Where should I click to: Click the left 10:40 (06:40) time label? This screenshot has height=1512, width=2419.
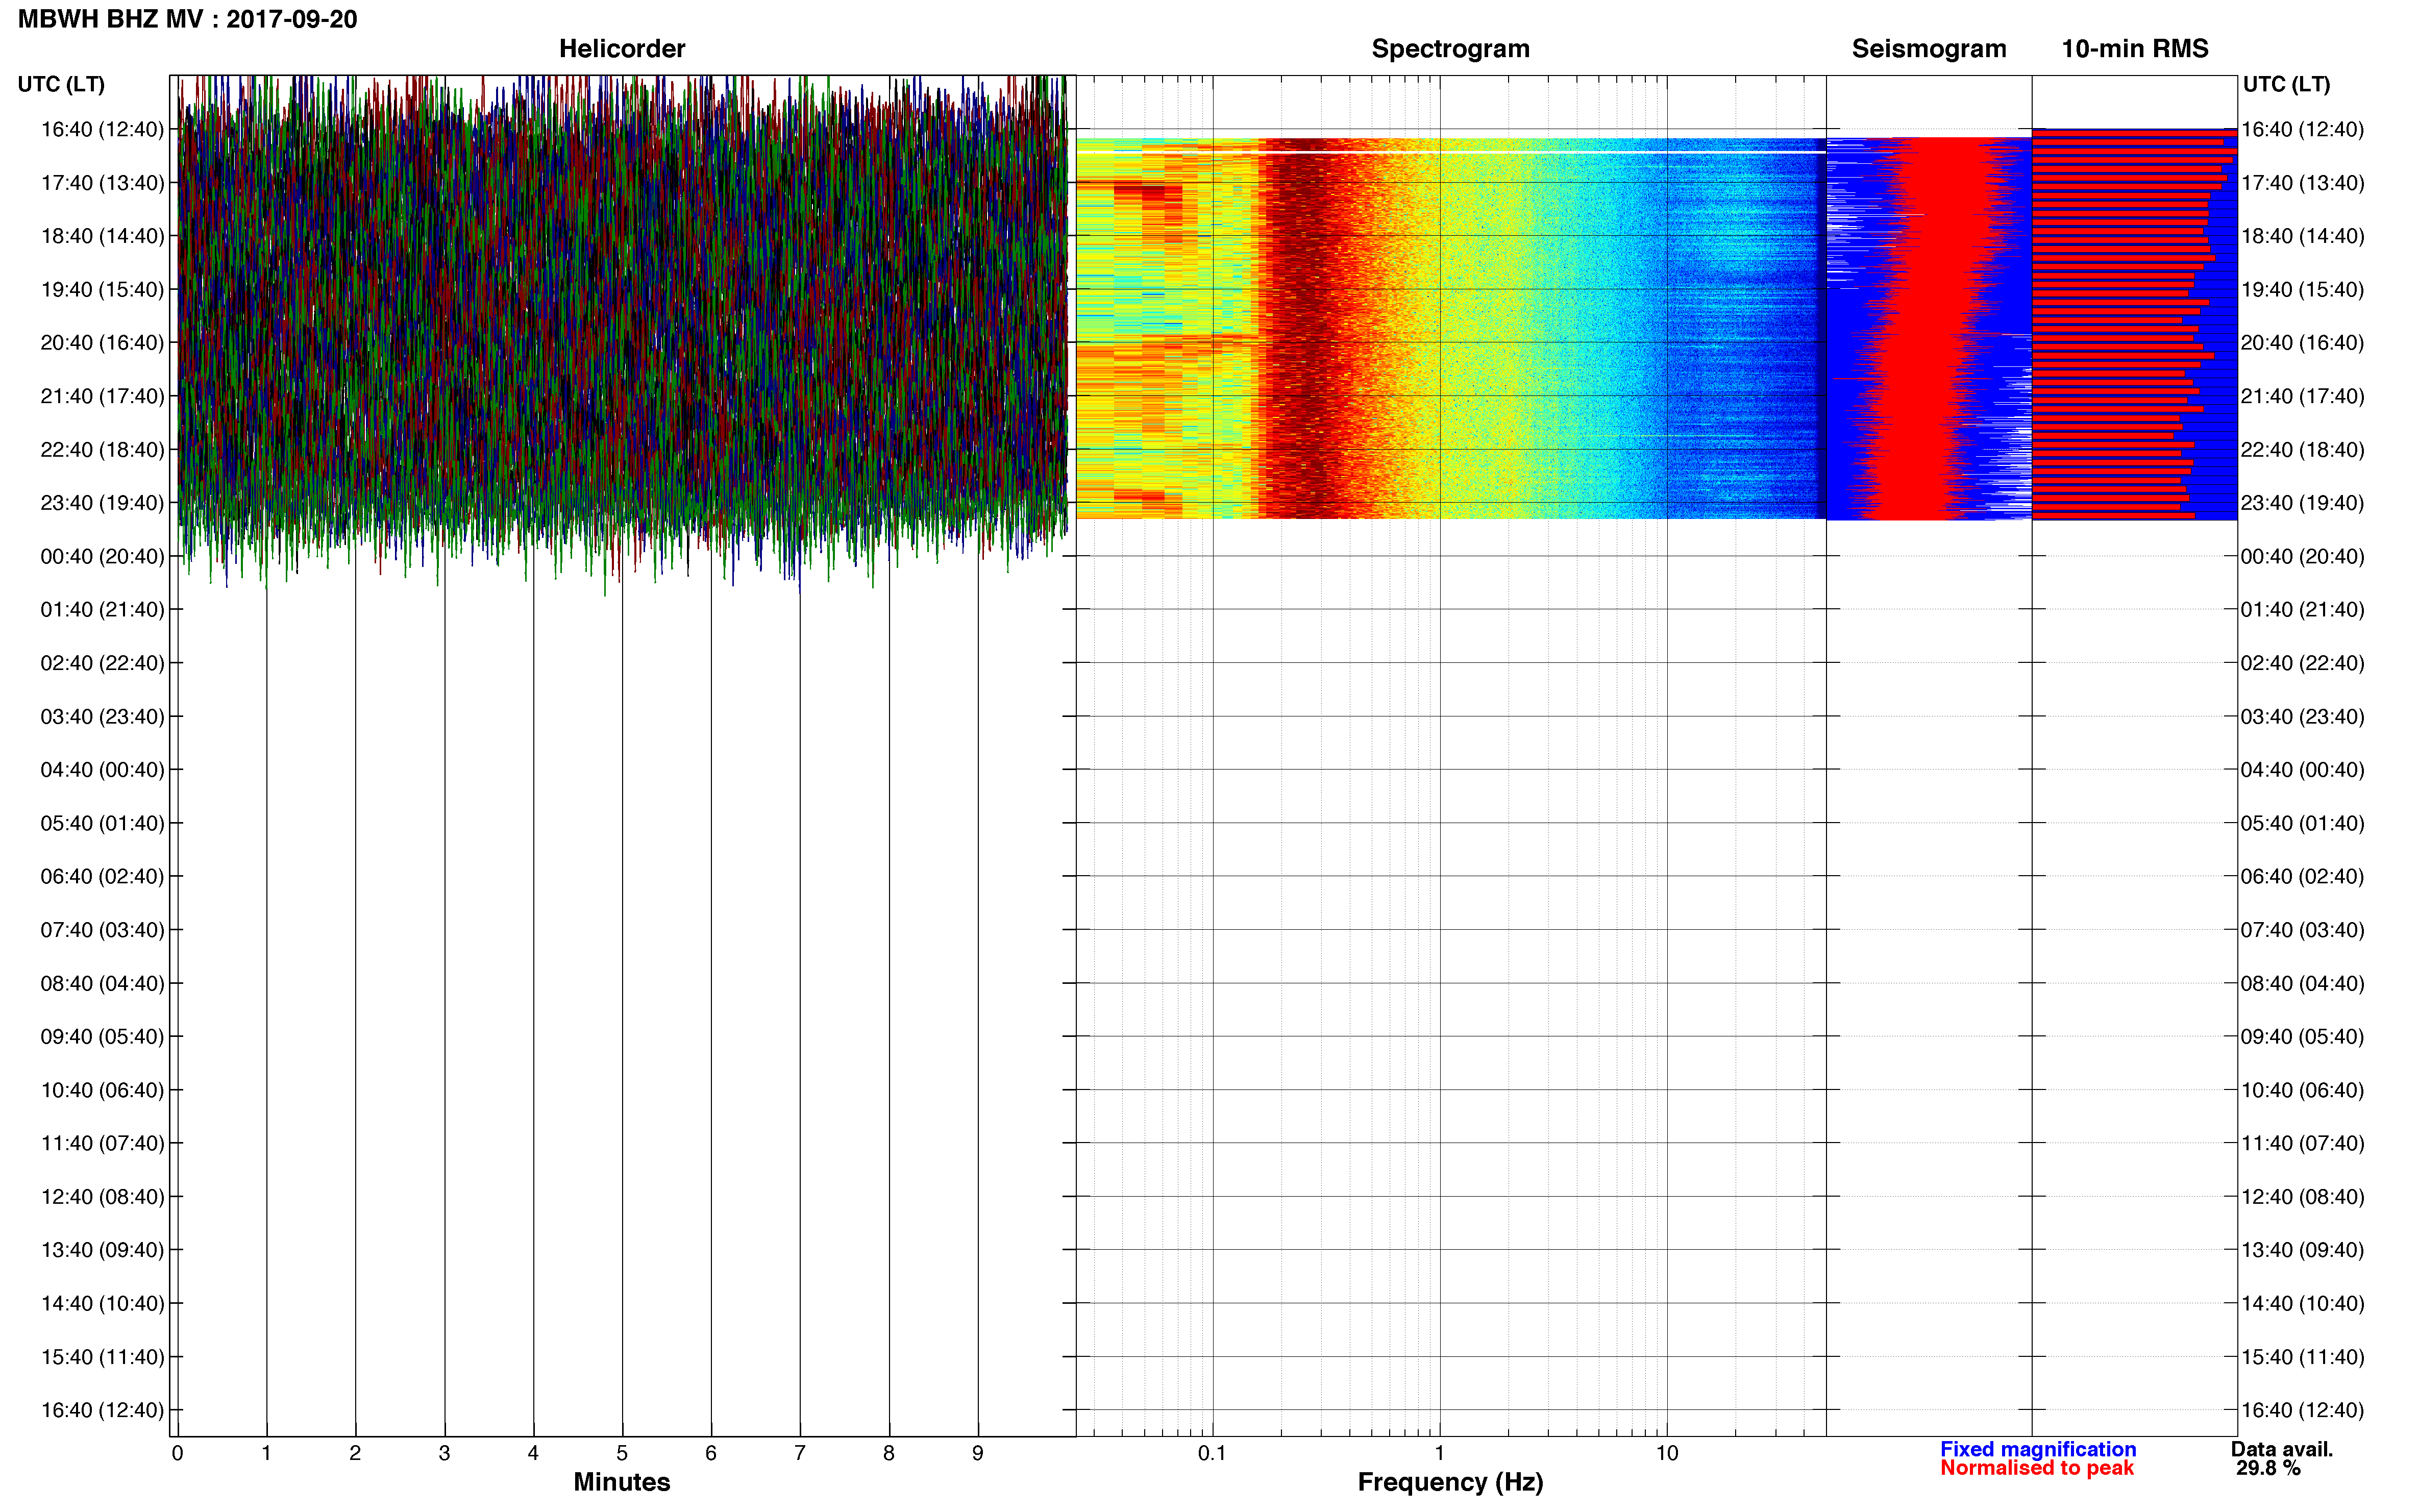(x=102, y=1090)
